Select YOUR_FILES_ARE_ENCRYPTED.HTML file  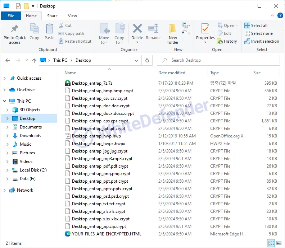[x=107, y=234]
